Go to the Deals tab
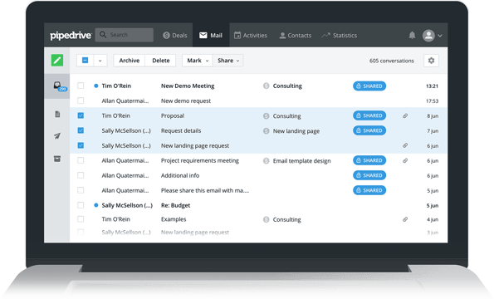This screenshot has height=299, width=494. (175, 35)
